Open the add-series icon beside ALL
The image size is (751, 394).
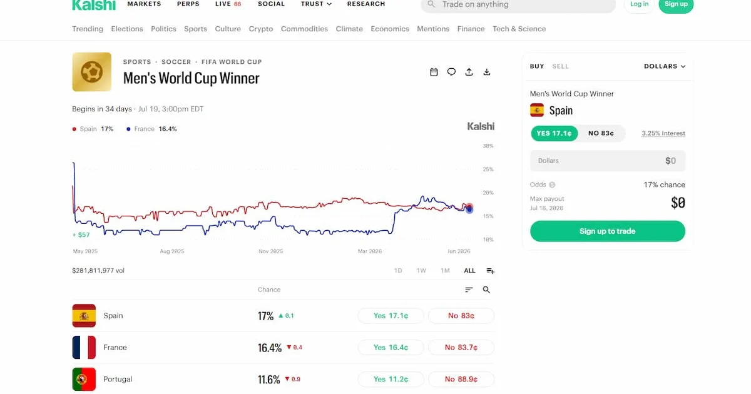pyautogui.click(x=490, y=271)
